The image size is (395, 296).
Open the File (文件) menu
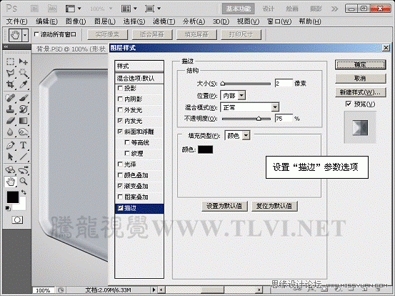point(16,21)
